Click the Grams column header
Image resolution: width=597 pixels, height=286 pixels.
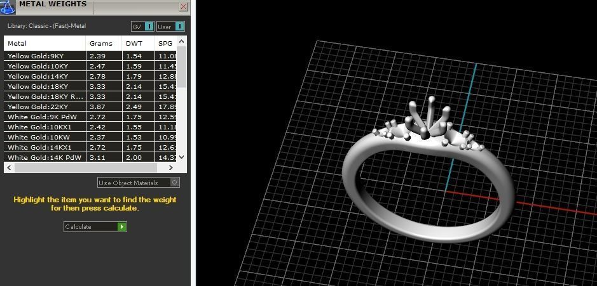pyautogui.click(x=104, y=43)
